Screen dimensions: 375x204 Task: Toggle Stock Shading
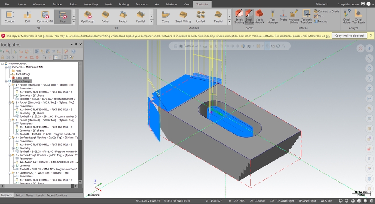coord(239,17)
